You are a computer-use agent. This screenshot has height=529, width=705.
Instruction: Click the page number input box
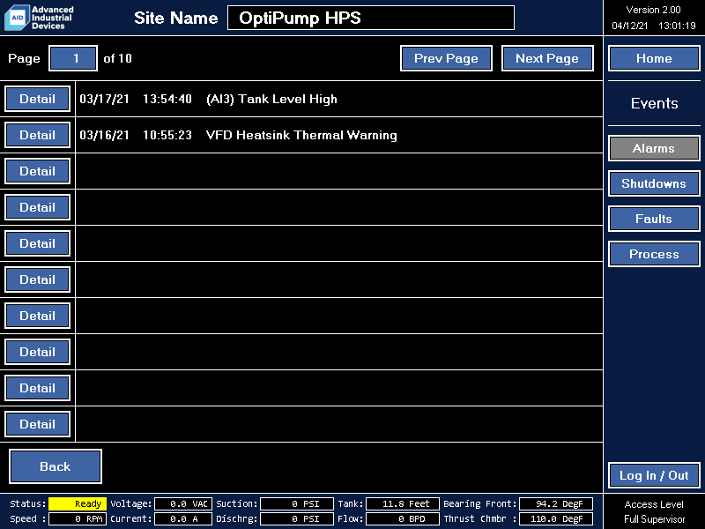point(73,58)
